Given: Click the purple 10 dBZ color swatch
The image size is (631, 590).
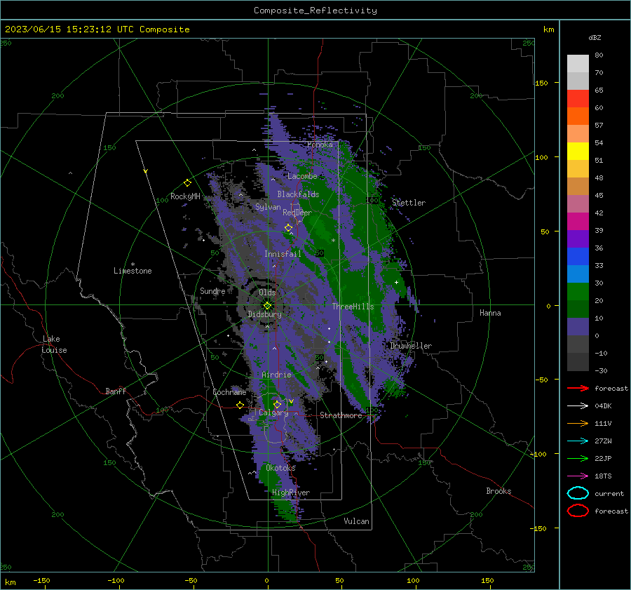Looking at the screenshot, I should click(x=578, y=326).
